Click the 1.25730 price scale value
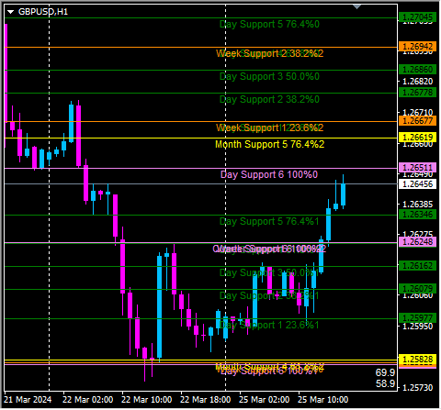 point(418,388)
